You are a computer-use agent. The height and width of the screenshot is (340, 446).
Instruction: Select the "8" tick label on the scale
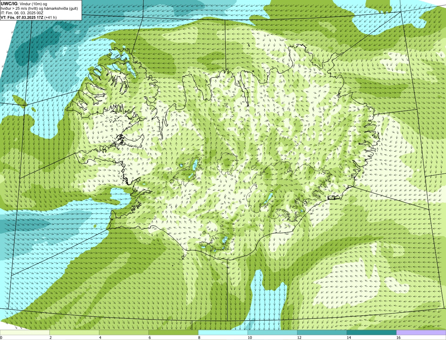pyautogui.click(x=199, y=338)
